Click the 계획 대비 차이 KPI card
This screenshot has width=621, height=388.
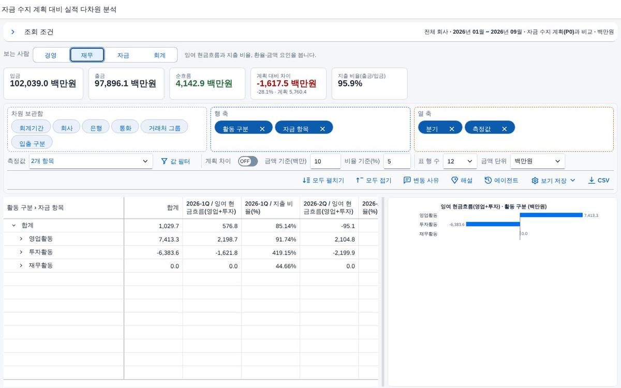point(288,83)
